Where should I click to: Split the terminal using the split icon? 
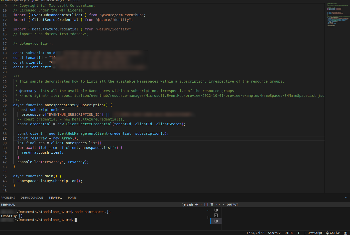(206, 204)
